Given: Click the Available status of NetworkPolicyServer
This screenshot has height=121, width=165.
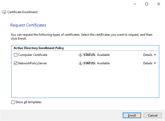Looking at the screenshot, I should click(x=103, y=63).
